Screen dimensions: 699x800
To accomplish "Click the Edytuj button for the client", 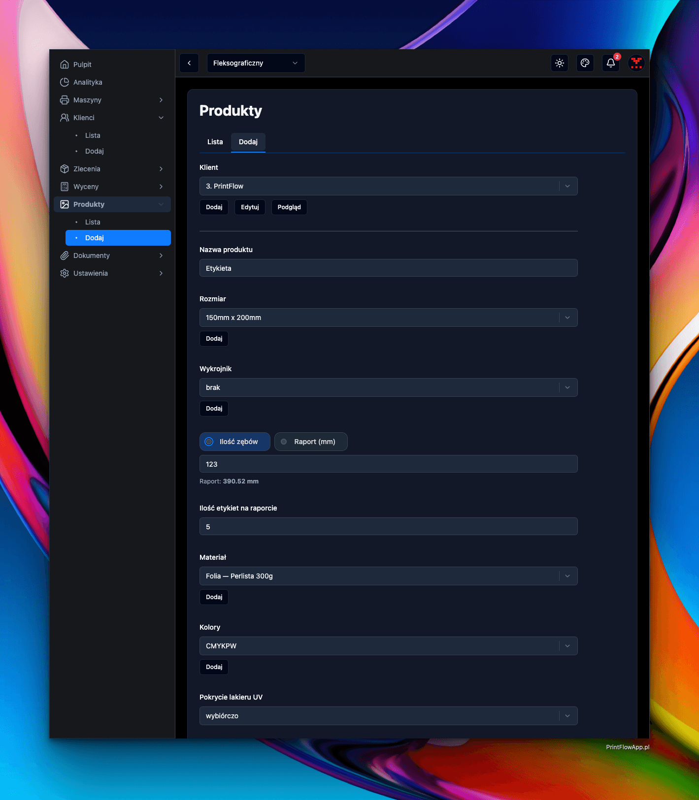I will (250, 207).
